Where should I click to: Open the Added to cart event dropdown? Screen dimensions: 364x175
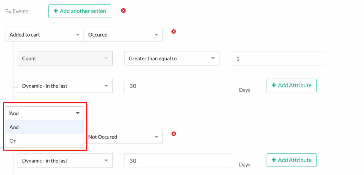(x=44, y=35)
